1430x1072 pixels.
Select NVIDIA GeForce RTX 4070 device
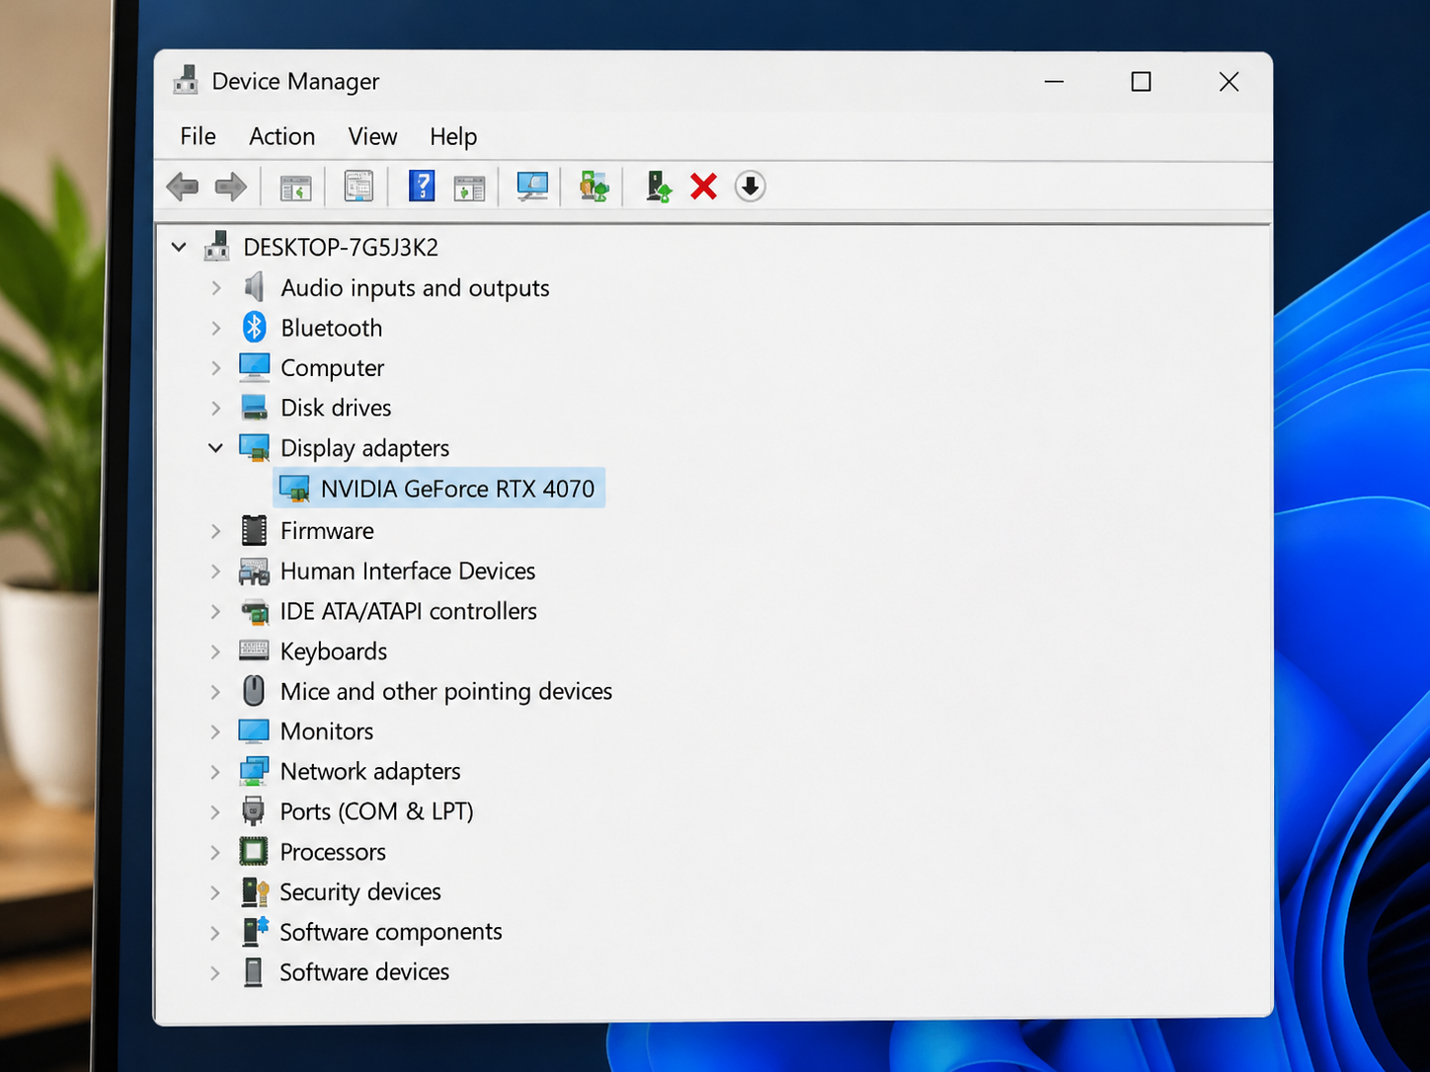[439, 488]
